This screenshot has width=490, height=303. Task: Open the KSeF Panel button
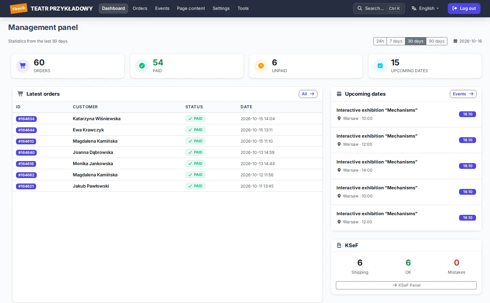tap(406, 285)
